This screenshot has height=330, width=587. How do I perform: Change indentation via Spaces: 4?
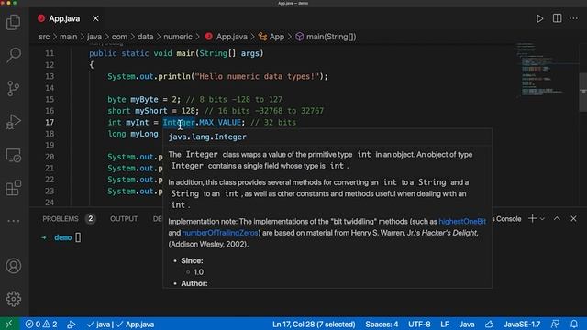point(382,324)
